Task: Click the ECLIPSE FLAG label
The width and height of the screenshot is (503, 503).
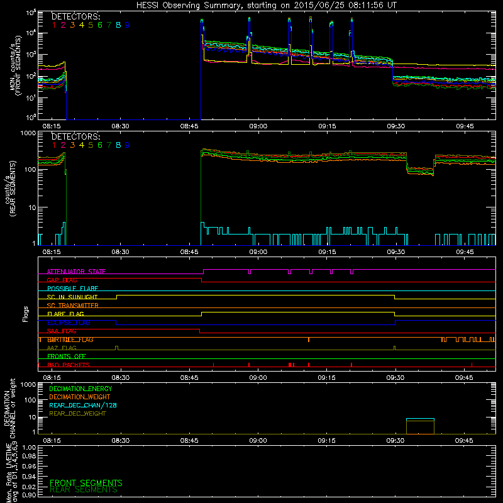Action: (x=69, y=323)
